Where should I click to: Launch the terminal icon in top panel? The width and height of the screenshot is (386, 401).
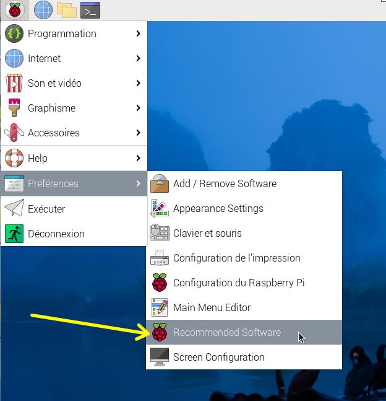click(x=90, y=11)
